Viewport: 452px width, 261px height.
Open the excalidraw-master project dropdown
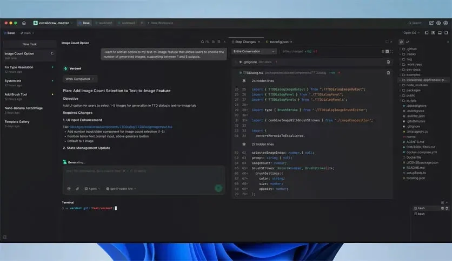coord(53,23)
